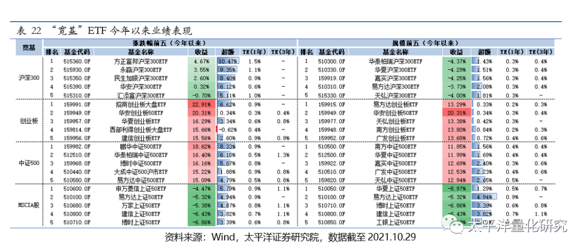The height and width of the screenshot is (251, 586).
Task: Click the 宽基 column header cell
Action: 29,48
